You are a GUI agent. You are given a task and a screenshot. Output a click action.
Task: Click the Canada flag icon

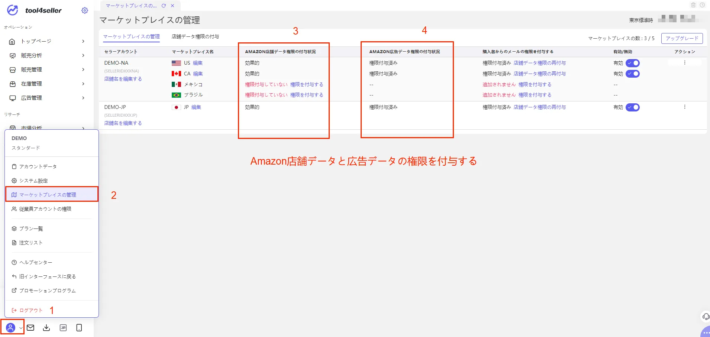[176, 74]
